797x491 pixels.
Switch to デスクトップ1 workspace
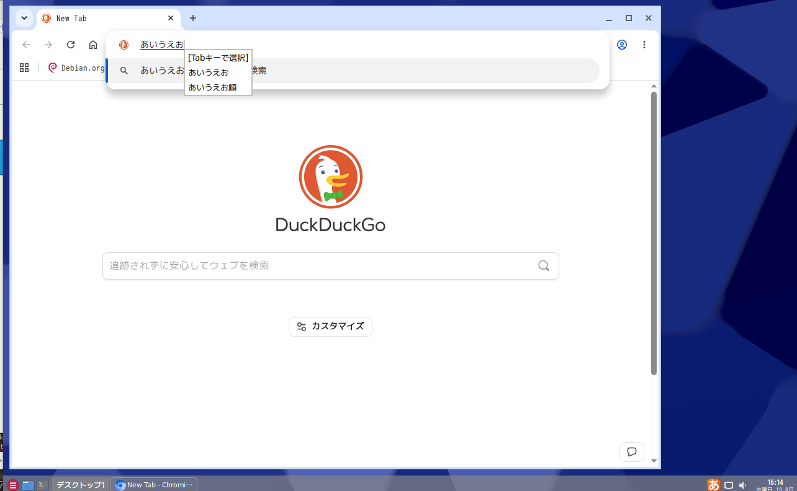[x=81, y=485]
